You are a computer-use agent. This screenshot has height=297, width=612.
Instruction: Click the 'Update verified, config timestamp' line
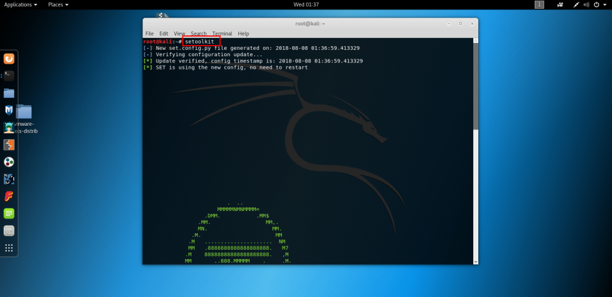(x=253, y=61)
